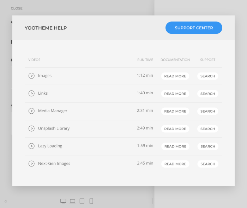Image resolution: width=247 pixels, height=208 pixels.
Task: Click the Close link at top
Action: [17, 8]
